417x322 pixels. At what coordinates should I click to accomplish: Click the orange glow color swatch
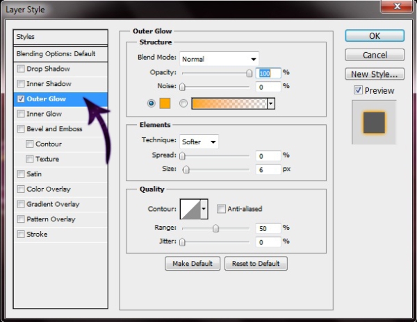click(x=165, y=103)
